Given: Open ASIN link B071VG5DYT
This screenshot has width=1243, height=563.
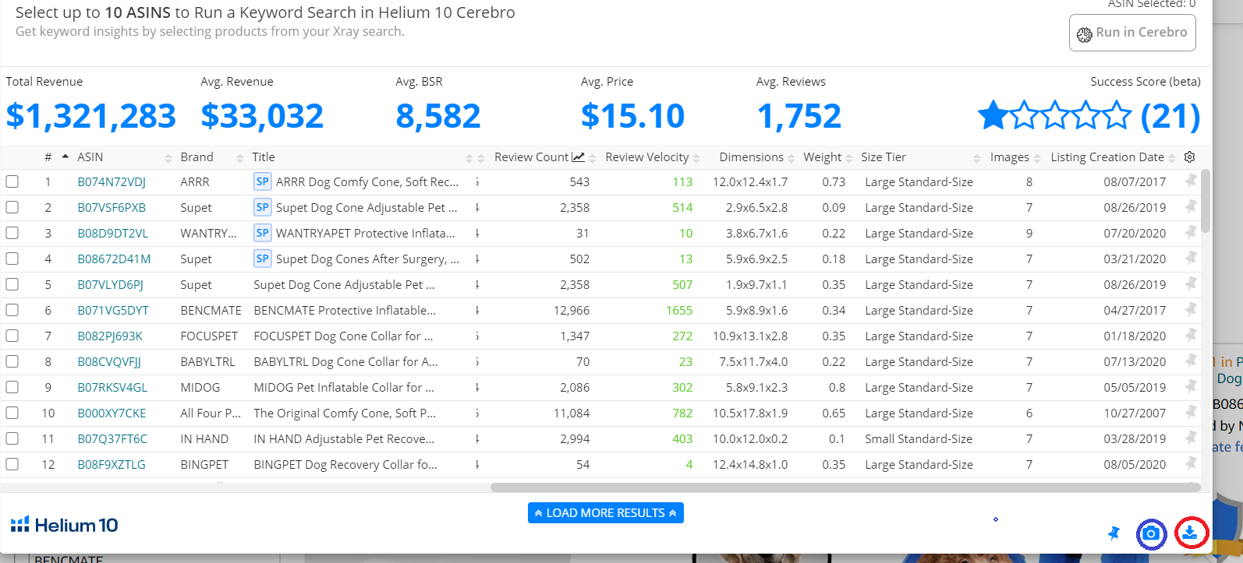Looking at the screenshot, I should [x=113, y=311].
